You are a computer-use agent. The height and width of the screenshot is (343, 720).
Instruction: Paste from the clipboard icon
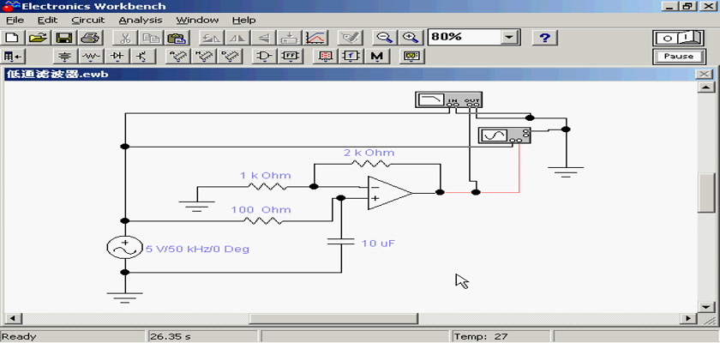pyautogui.click(x=175, y=38)
